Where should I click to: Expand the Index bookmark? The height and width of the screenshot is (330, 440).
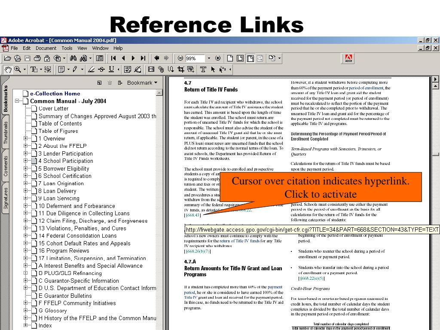click(x=25, y=326)
